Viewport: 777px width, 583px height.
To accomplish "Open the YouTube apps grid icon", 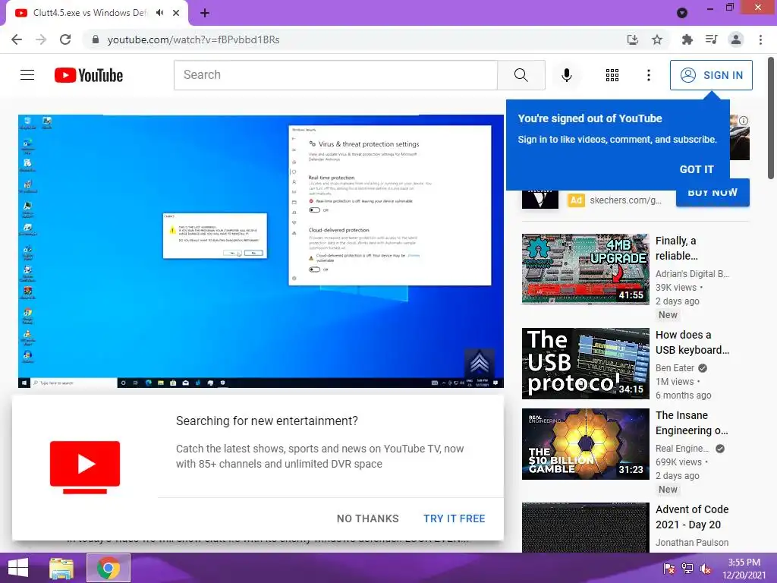I will [x=612, y=75].
